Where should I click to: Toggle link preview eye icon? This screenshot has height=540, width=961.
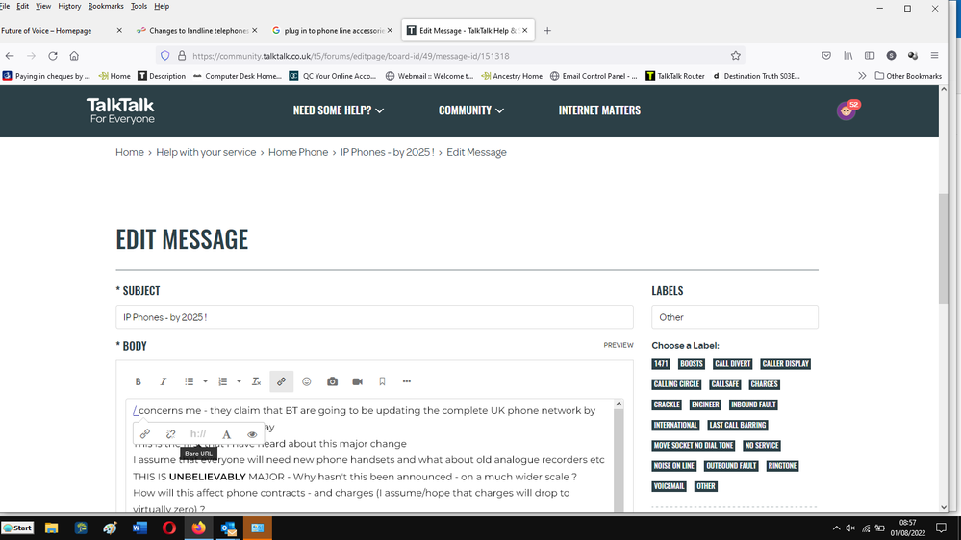tap(252, 434)
